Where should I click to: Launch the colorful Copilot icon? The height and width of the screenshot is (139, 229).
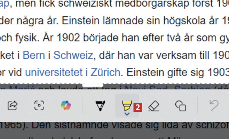point(66,105)
